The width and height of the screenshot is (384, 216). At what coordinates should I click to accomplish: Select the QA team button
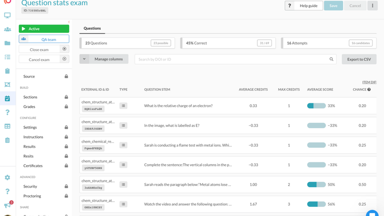[x=44, y=39]
